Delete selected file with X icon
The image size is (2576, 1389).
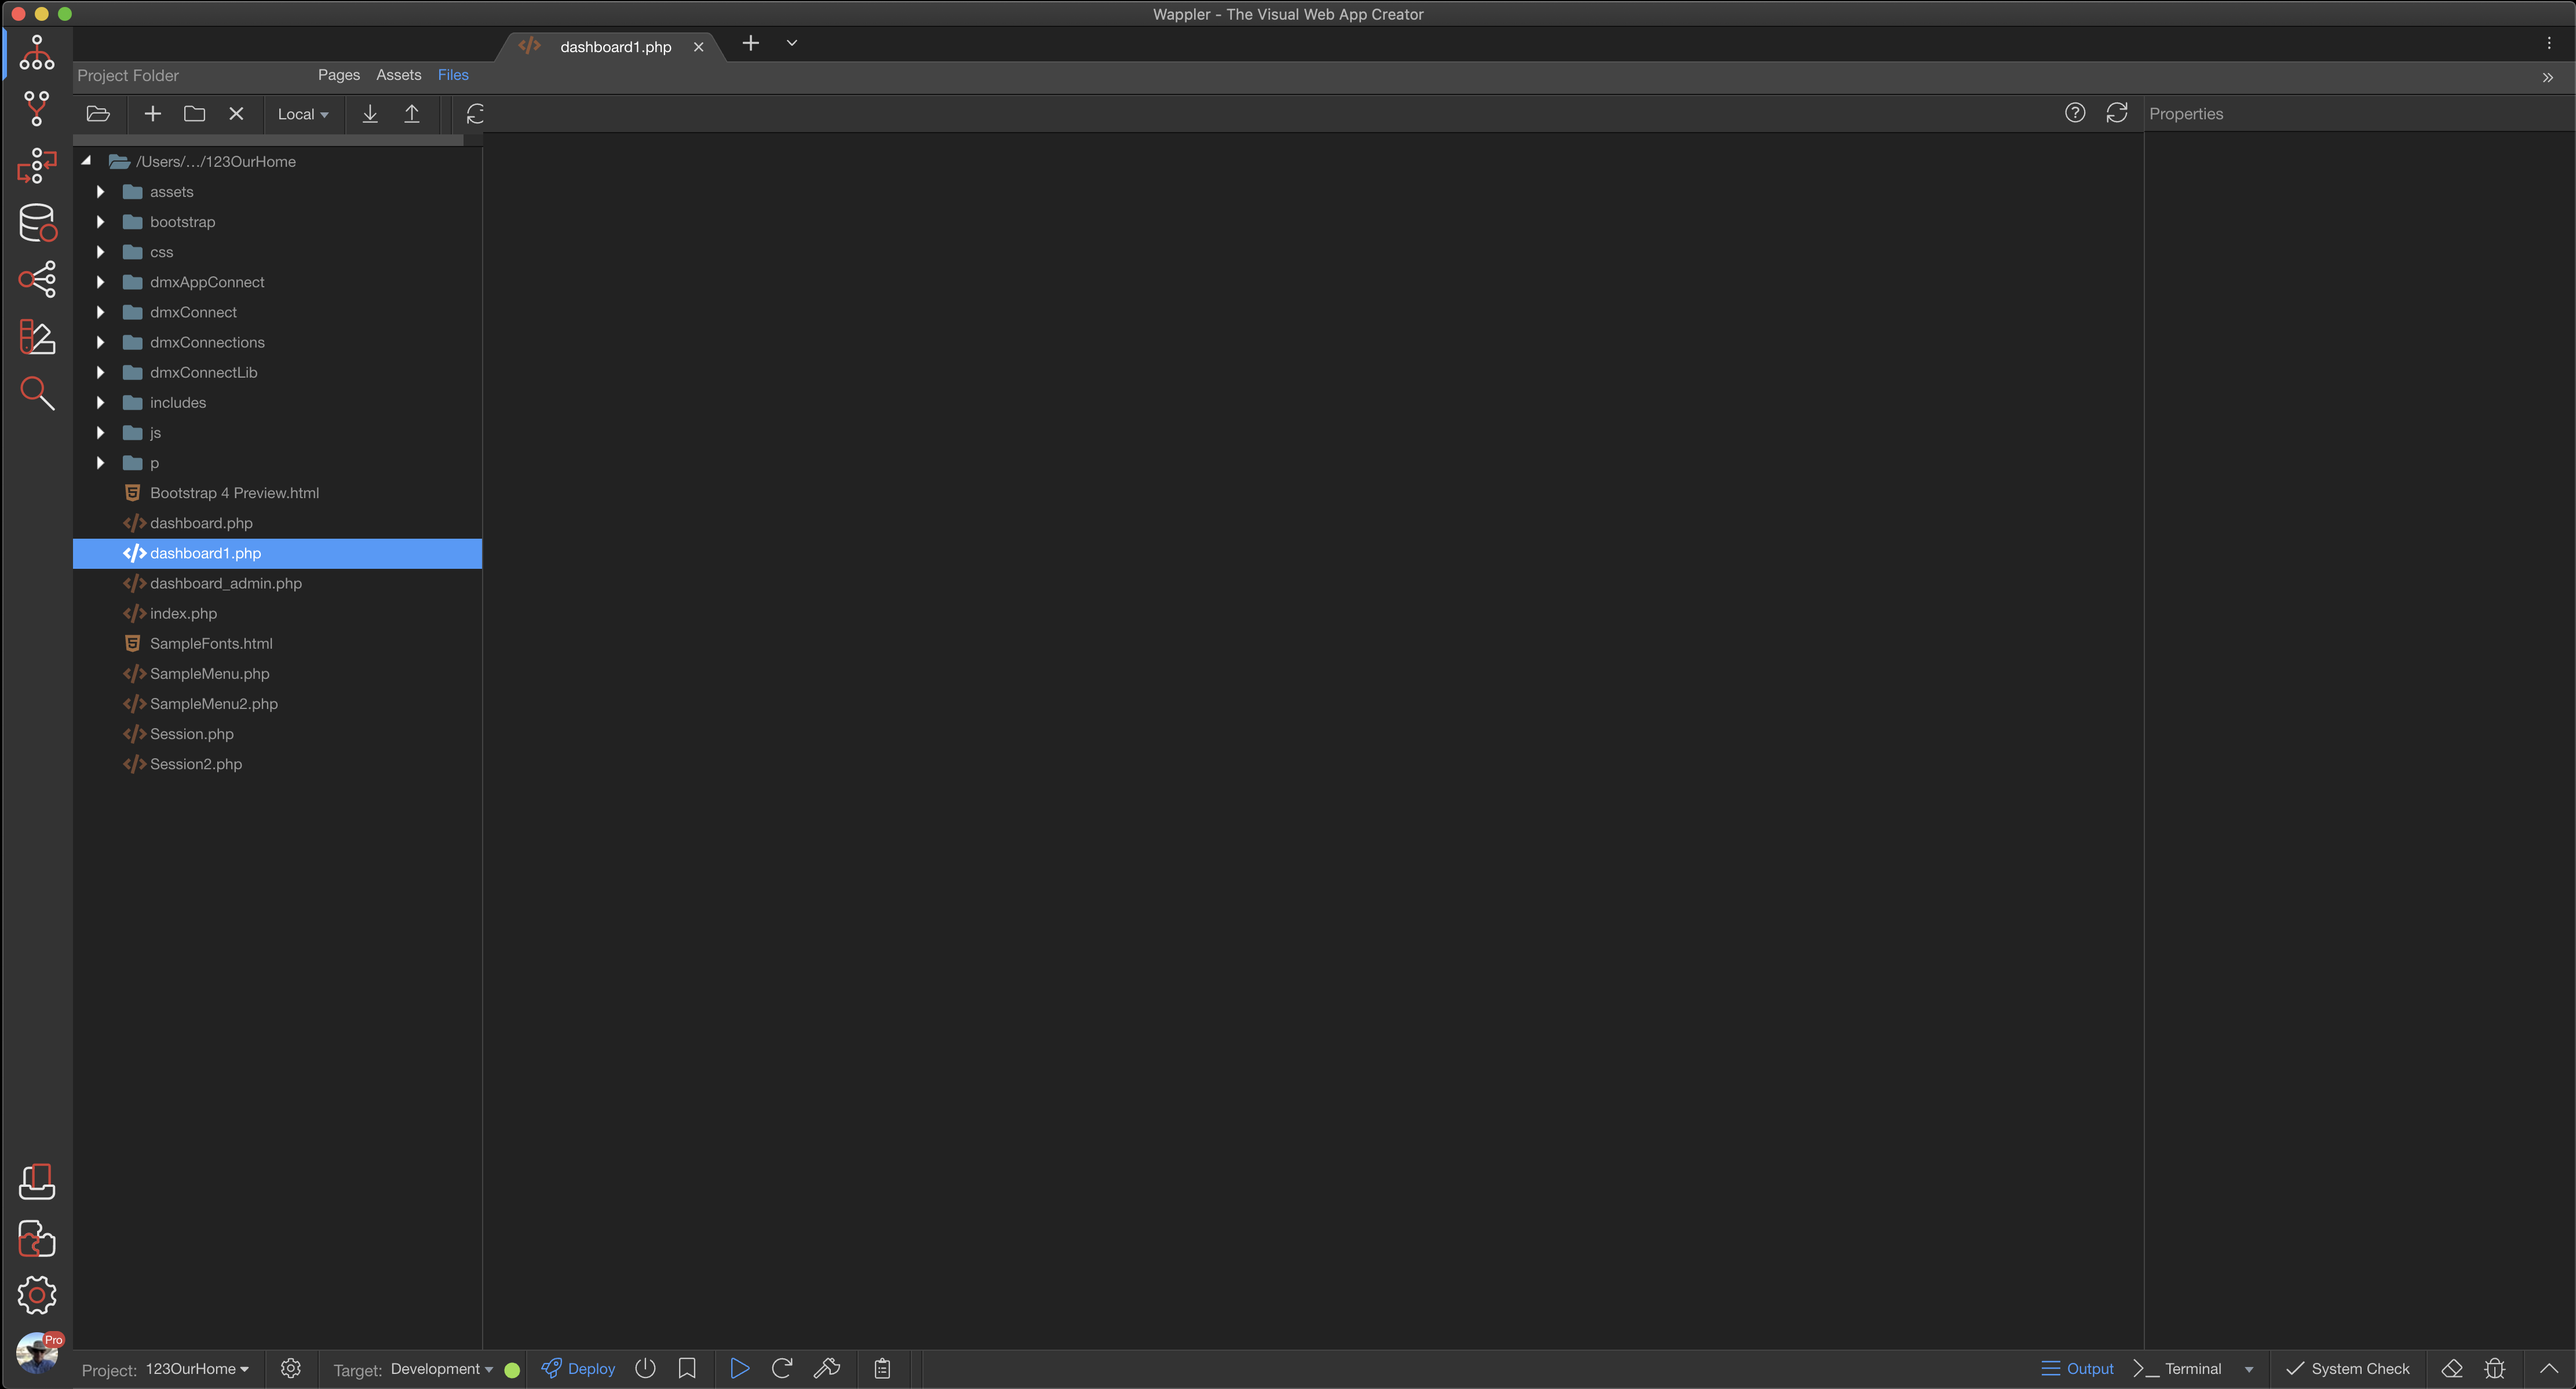236,114
